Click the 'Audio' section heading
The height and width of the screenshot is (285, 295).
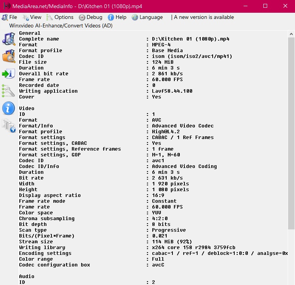tap(27, 277)
